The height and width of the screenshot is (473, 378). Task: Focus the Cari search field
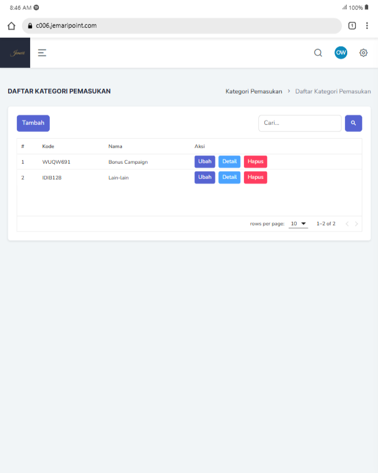300,123
